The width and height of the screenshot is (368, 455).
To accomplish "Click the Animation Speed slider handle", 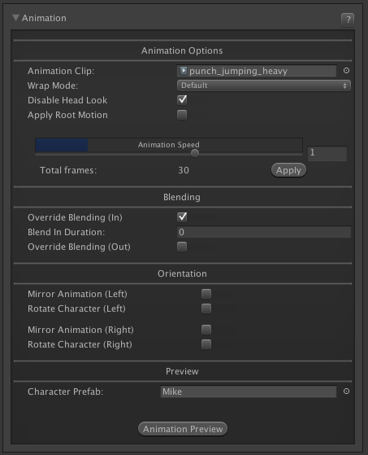I will (195, 153).
